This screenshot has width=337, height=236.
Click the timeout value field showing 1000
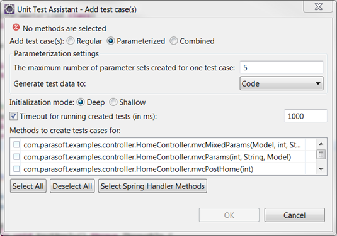pos(306,116)
